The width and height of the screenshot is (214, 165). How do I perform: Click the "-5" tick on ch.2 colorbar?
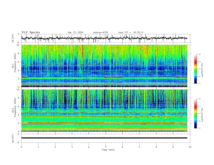point(199,114)
